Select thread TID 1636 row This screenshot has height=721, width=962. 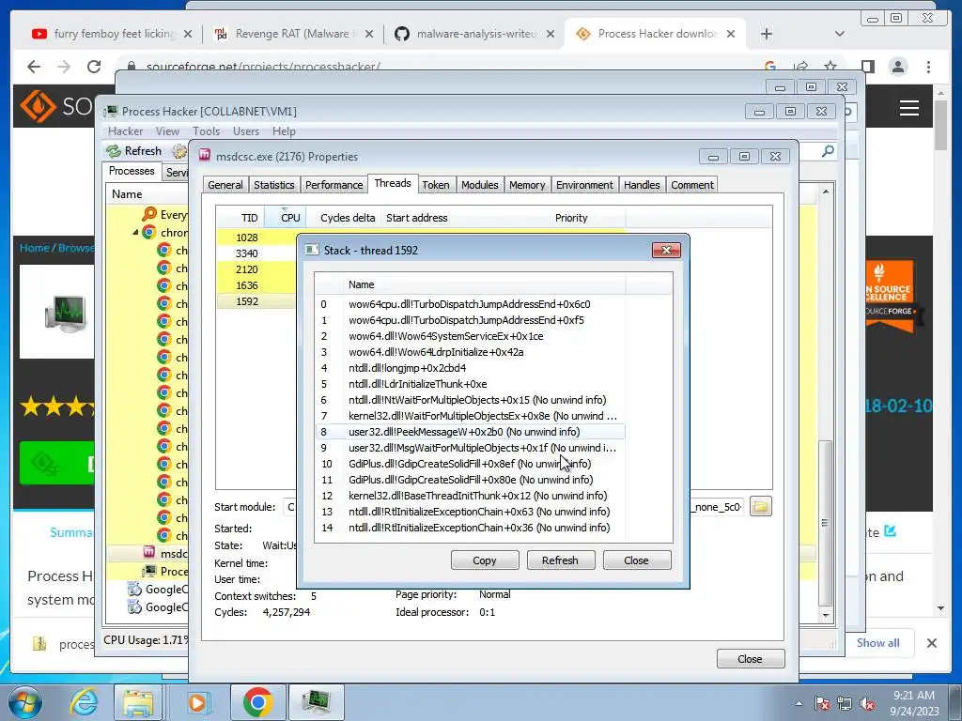(256, 285)
